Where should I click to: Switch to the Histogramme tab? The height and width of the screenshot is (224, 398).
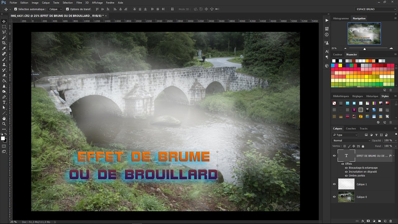tap(341, 18)
